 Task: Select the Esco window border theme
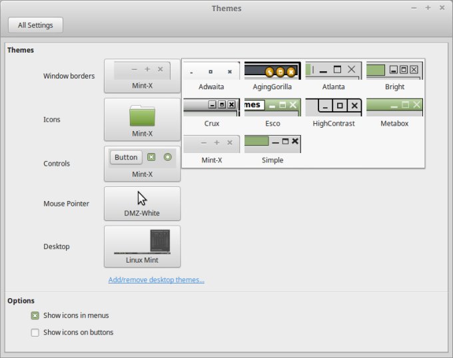[x=272, y=114]
